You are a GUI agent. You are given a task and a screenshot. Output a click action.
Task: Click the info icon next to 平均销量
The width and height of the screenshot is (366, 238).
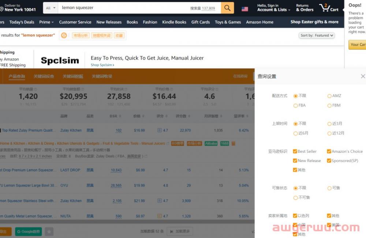pyautogui.click(x=36, y=89)
